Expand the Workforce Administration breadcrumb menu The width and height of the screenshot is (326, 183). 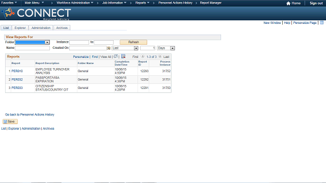[x=75, y=3]
